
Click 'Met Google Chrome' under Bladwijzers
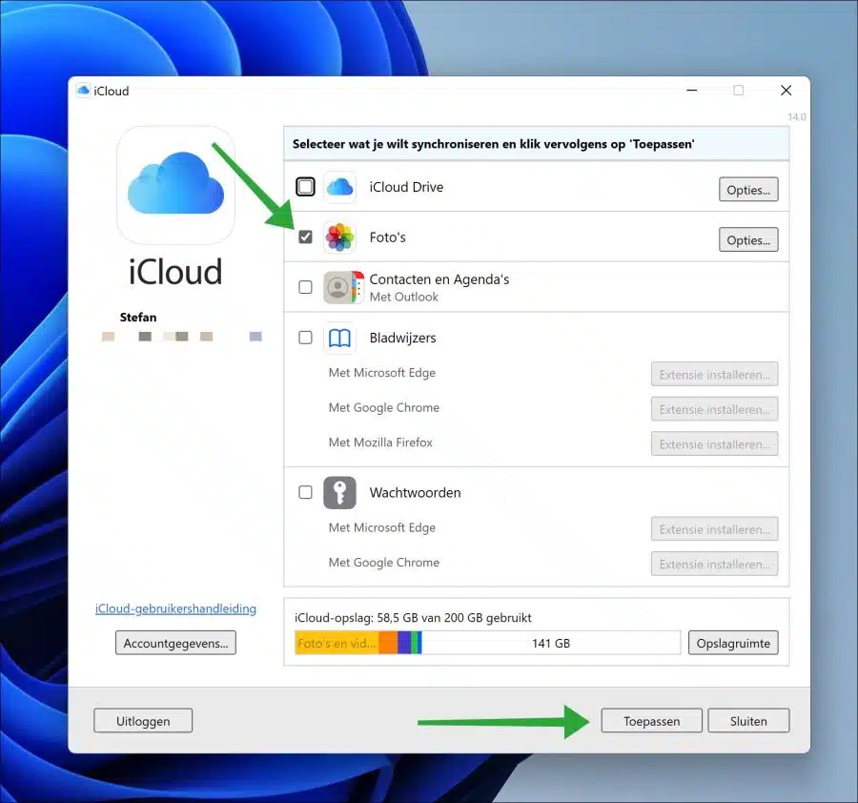[383, 407]
